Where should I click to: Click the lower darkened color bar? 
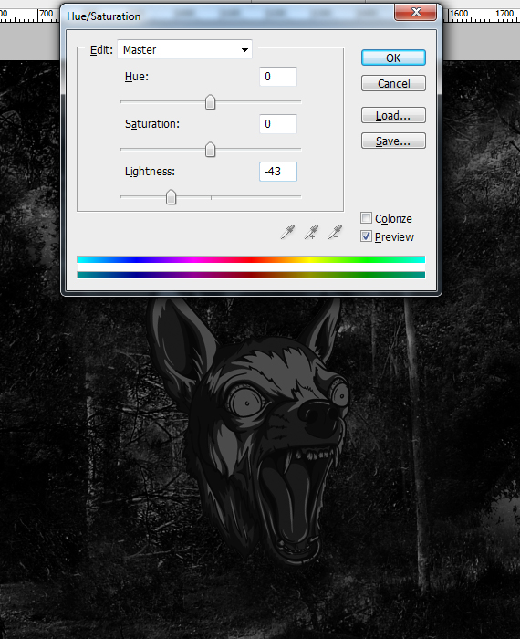point(251,275)
